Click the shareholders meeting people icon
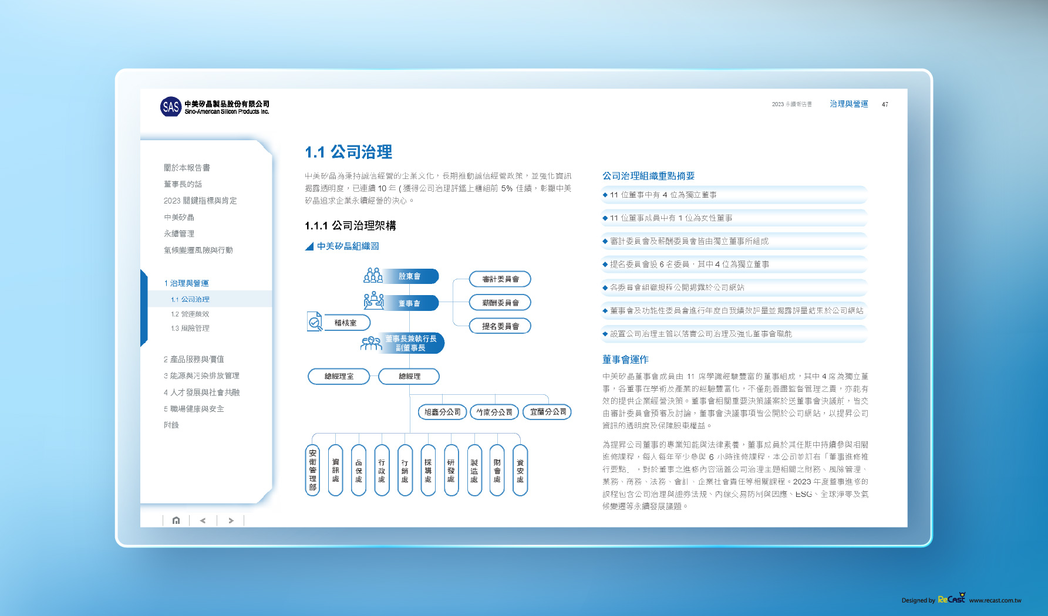 [373, 275]
